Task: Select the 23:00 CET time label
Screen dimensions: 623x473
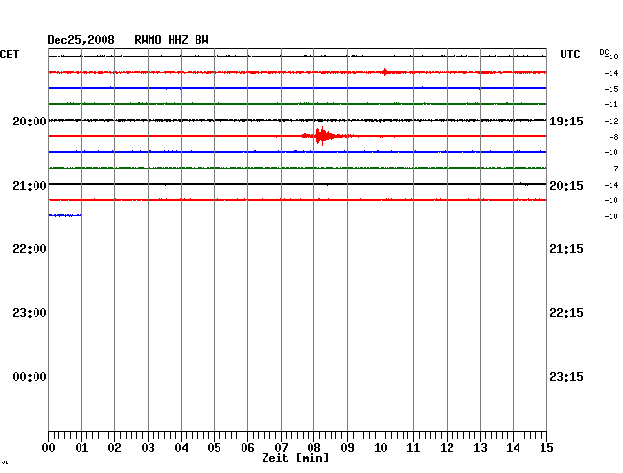Action: [30, 313]
